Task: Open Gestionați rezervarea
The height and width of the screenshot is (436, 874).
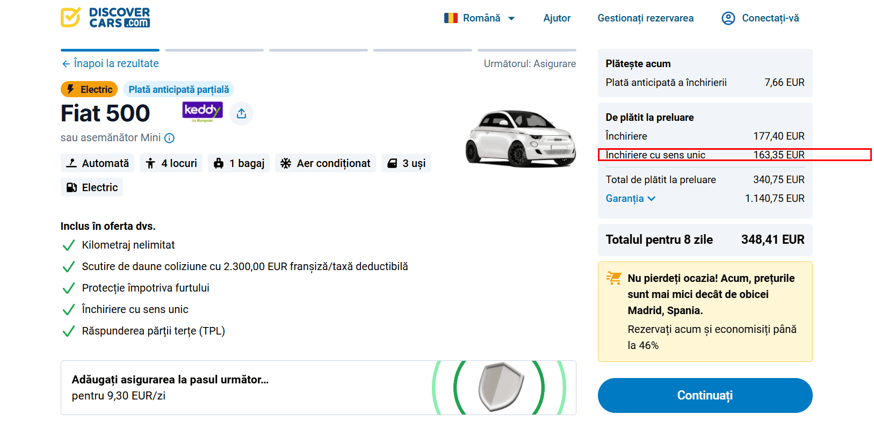Action: point(646,18)
